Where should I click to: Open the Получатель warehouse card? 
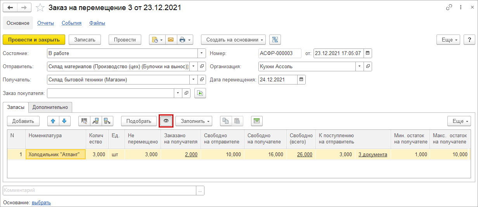point(202,79)
